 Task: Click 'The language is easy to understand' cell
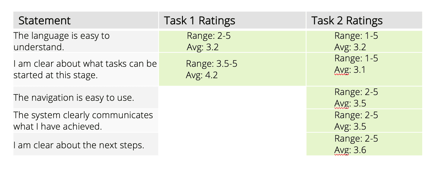click(x=86, y=41)
